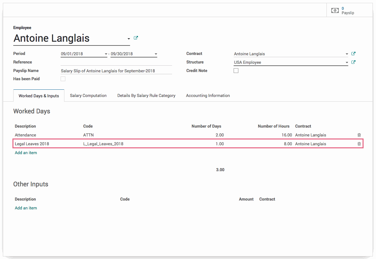Sort Worked Days by Number of Days header
376x259 pixels.
pyautogui.click(x=206, y=126)
